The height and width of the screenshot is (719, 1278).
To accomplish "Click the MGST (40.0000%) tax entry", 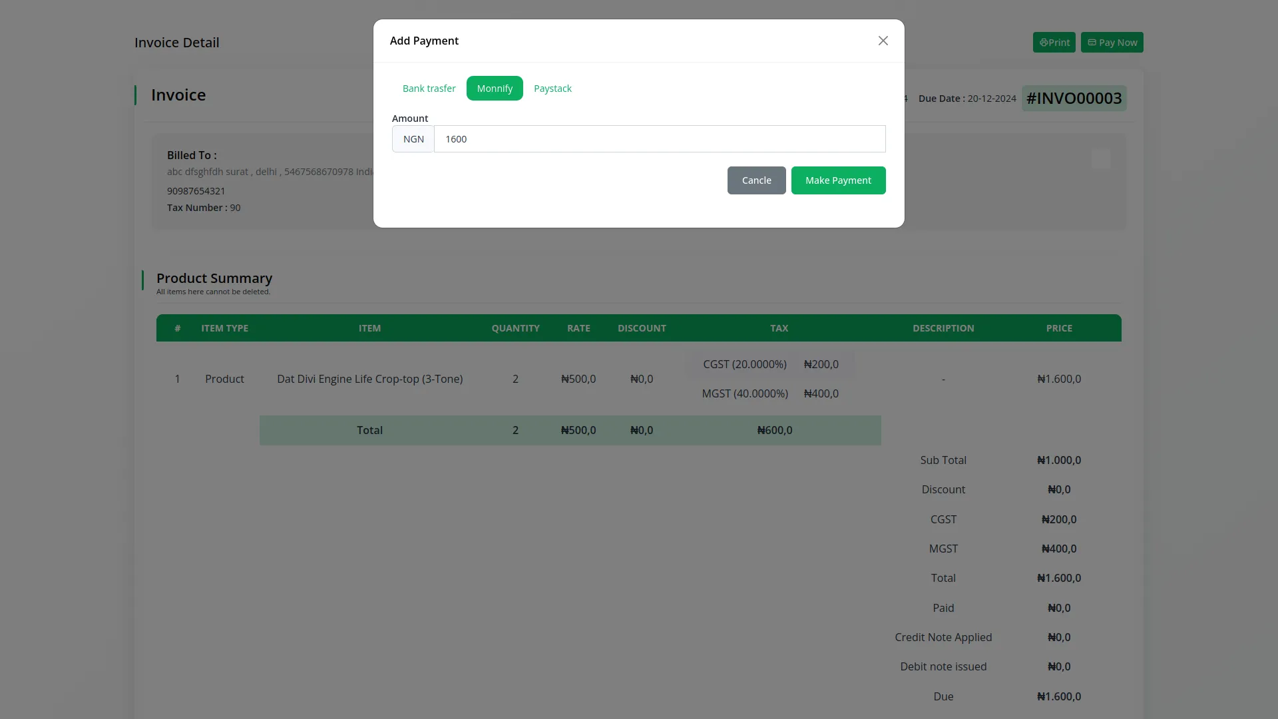I will 744,393.
